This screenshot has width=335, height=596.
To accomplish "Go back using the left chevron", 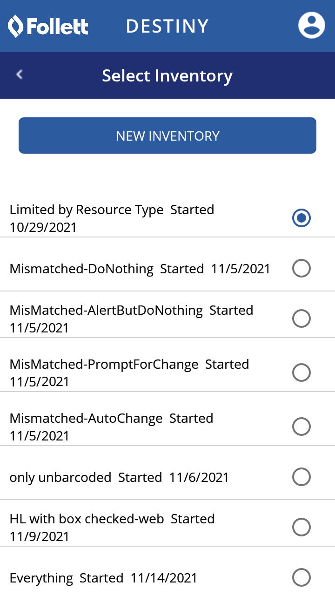I will pyautogui.click(x=20, y=74).
